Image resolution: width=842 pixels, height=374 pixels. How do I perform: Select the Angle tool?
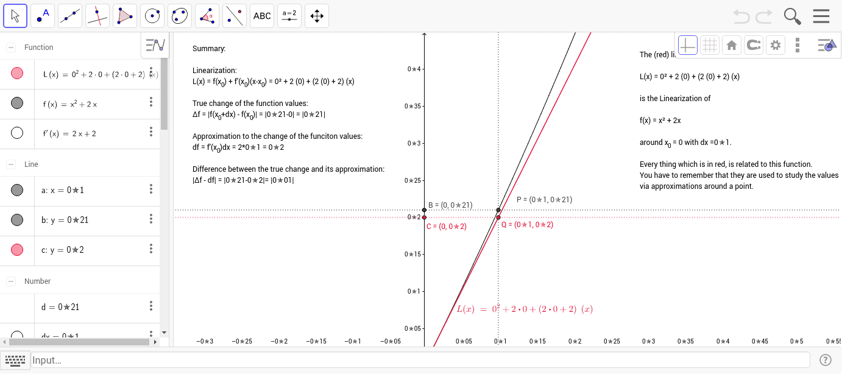[x=207, y=16]
